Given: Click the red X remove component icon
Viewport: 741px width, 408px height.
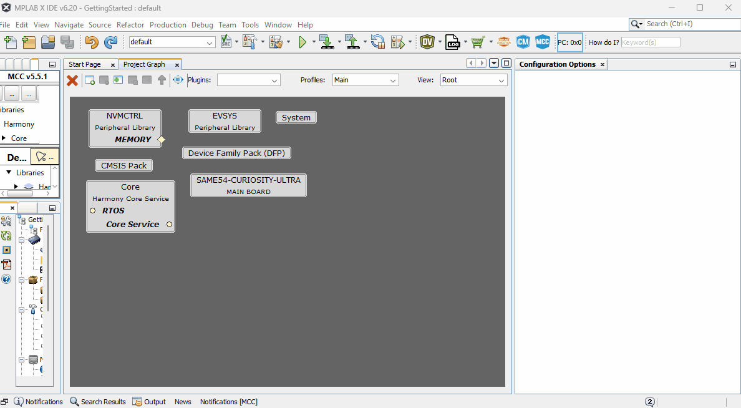Looking at the screenshot, I should coord(72,80).
